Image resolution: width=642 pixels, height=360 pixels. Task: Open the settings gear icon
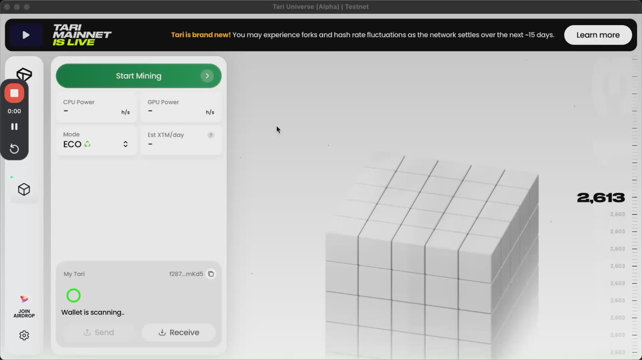[x=24, y=335]
